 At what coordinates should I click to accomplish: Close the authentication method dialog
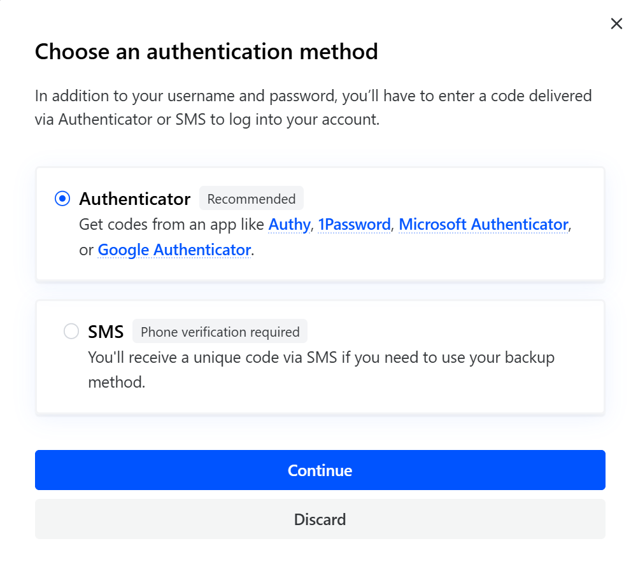pyautogui.click(x=616, y=24)
